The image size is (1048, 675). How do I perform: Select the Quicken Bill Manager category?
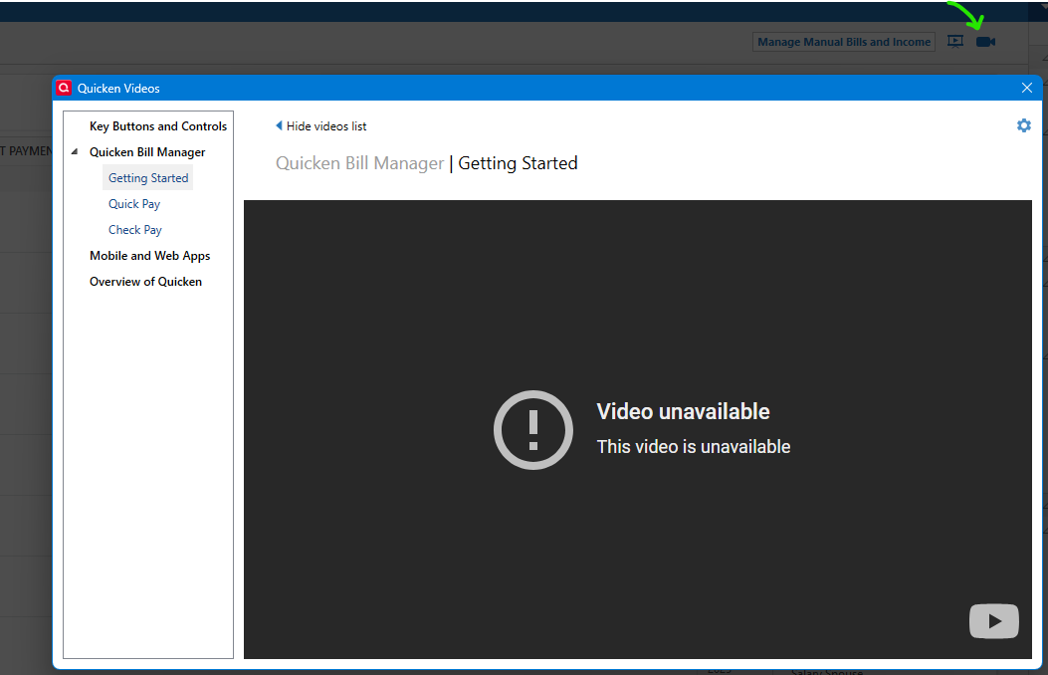147,152
